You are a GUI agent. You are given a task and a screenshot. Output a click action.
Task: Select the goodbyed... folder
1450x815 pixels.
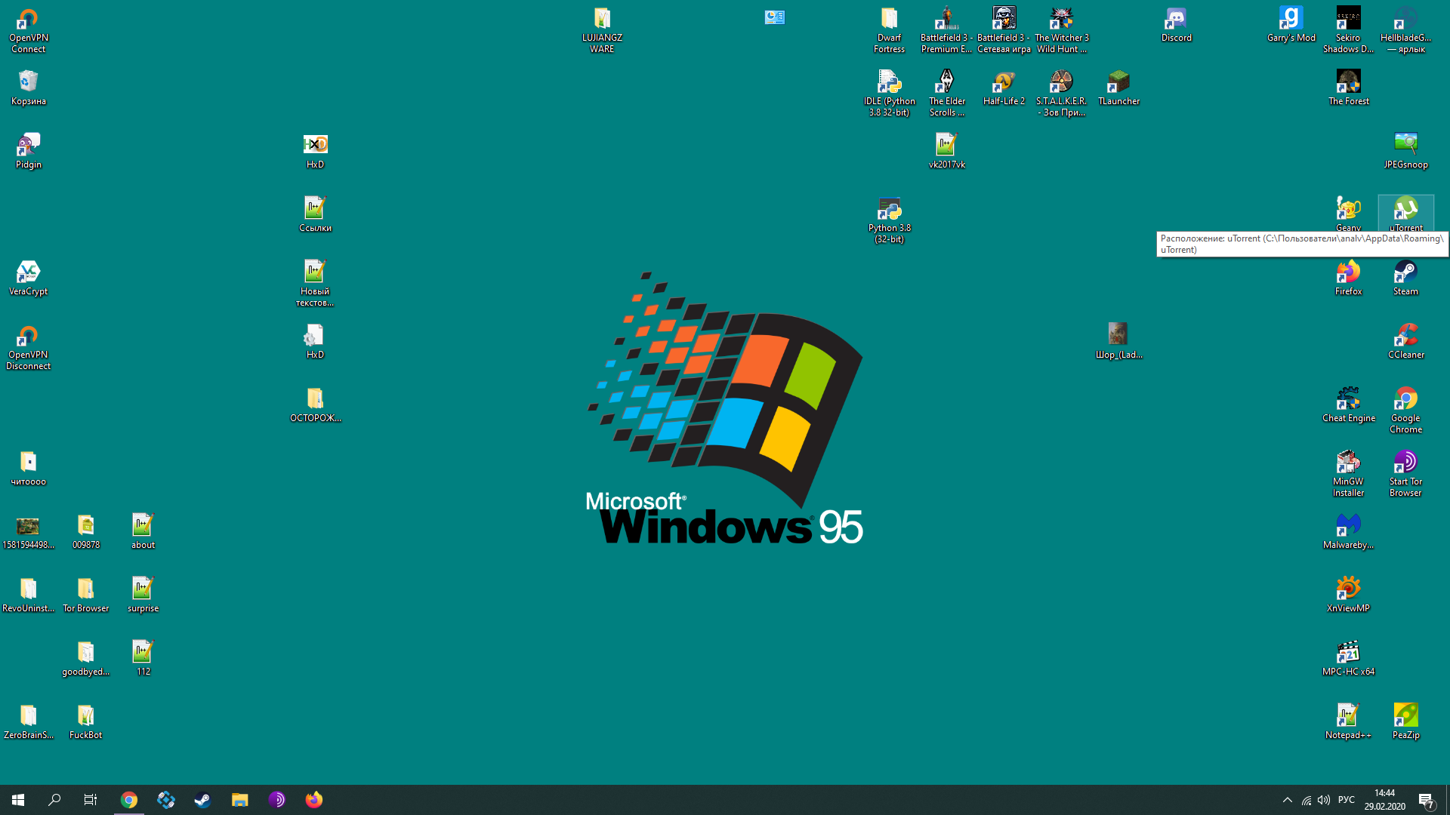point(86,658)
